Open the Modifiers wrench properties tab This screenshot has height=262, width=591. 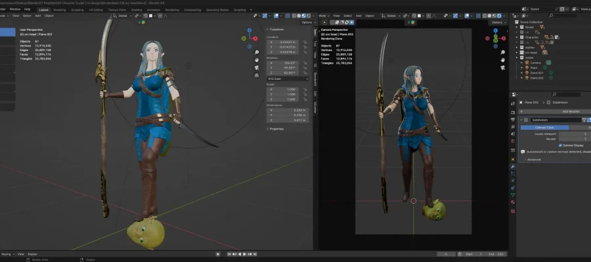pos(513,166)
